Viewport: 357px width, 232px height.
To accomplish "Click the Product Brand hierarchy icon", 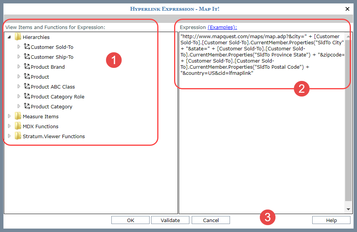I will click(x=27, y=67).
